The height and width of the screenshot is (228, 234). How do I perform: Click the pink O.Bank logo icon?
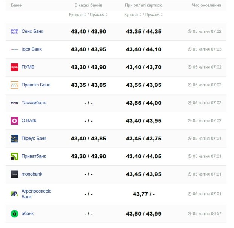click(14, 121)
